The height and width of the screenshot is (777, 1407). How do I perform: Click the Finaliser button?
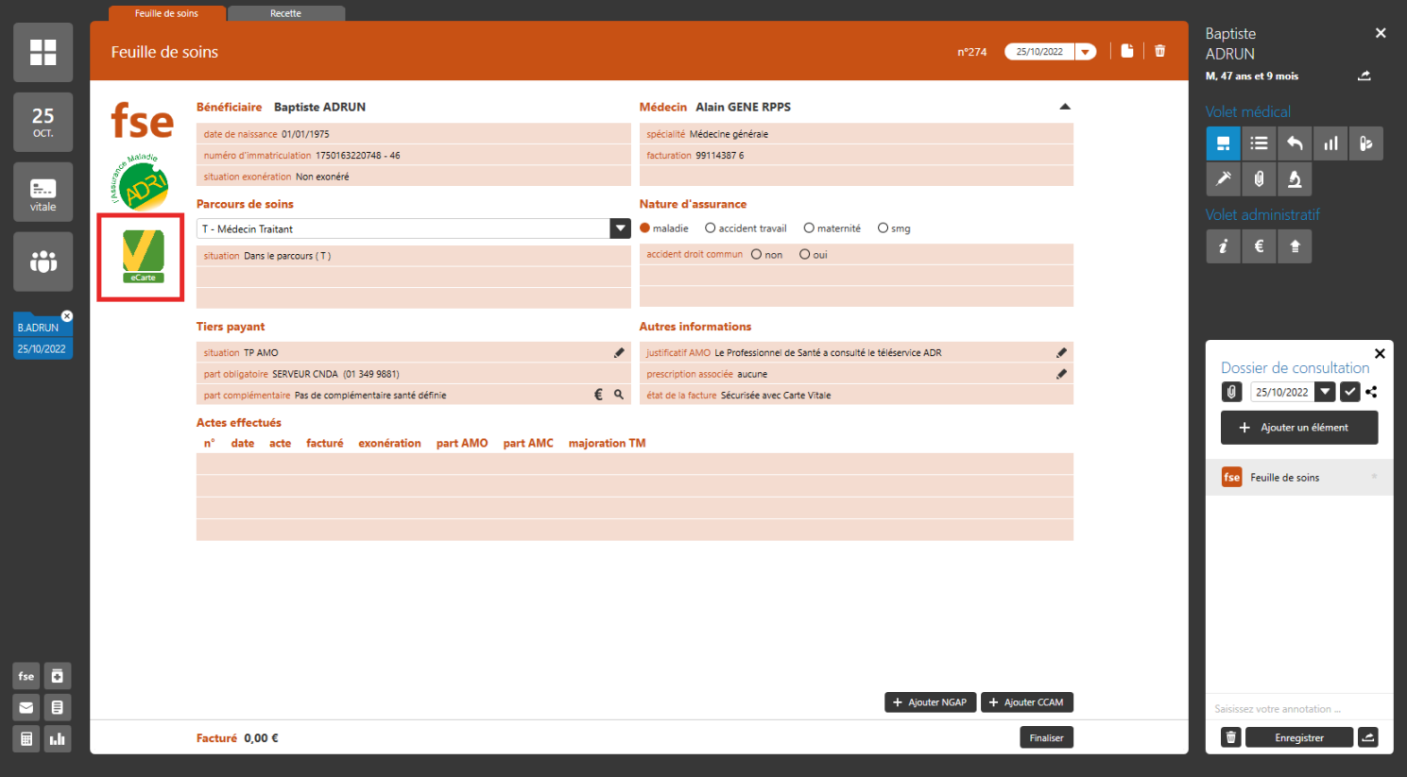pos(1046,738)
